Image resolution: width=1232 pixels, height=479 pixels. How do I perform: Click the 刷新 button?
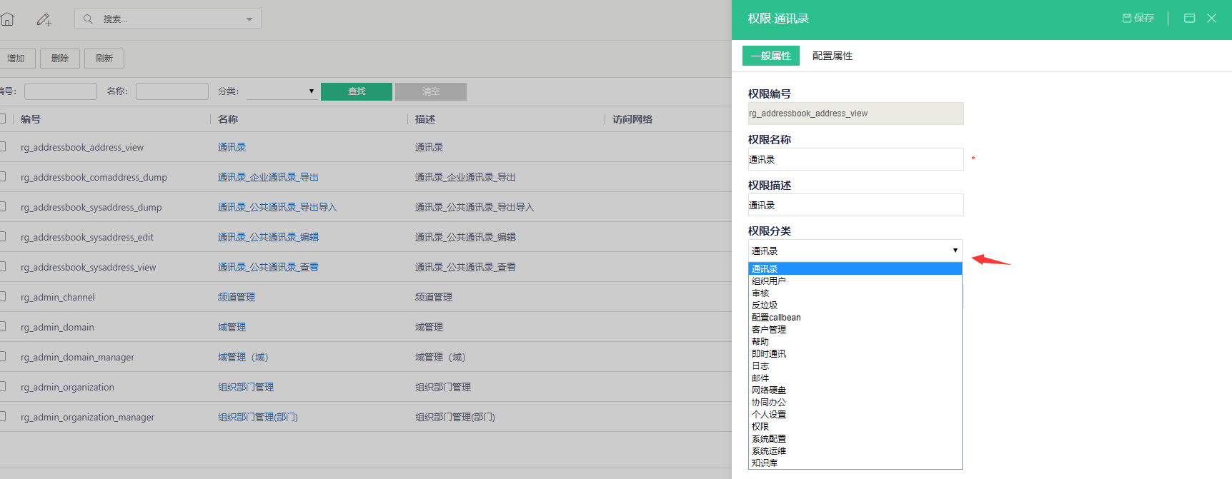(x=104, y=59)
